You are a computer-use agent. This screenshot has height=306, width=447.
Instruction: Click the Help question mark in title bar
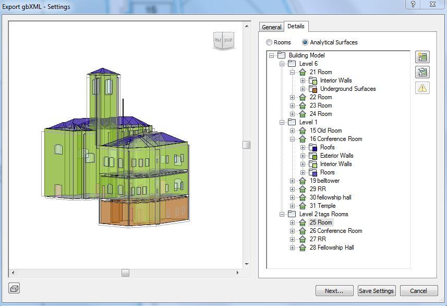413,4
